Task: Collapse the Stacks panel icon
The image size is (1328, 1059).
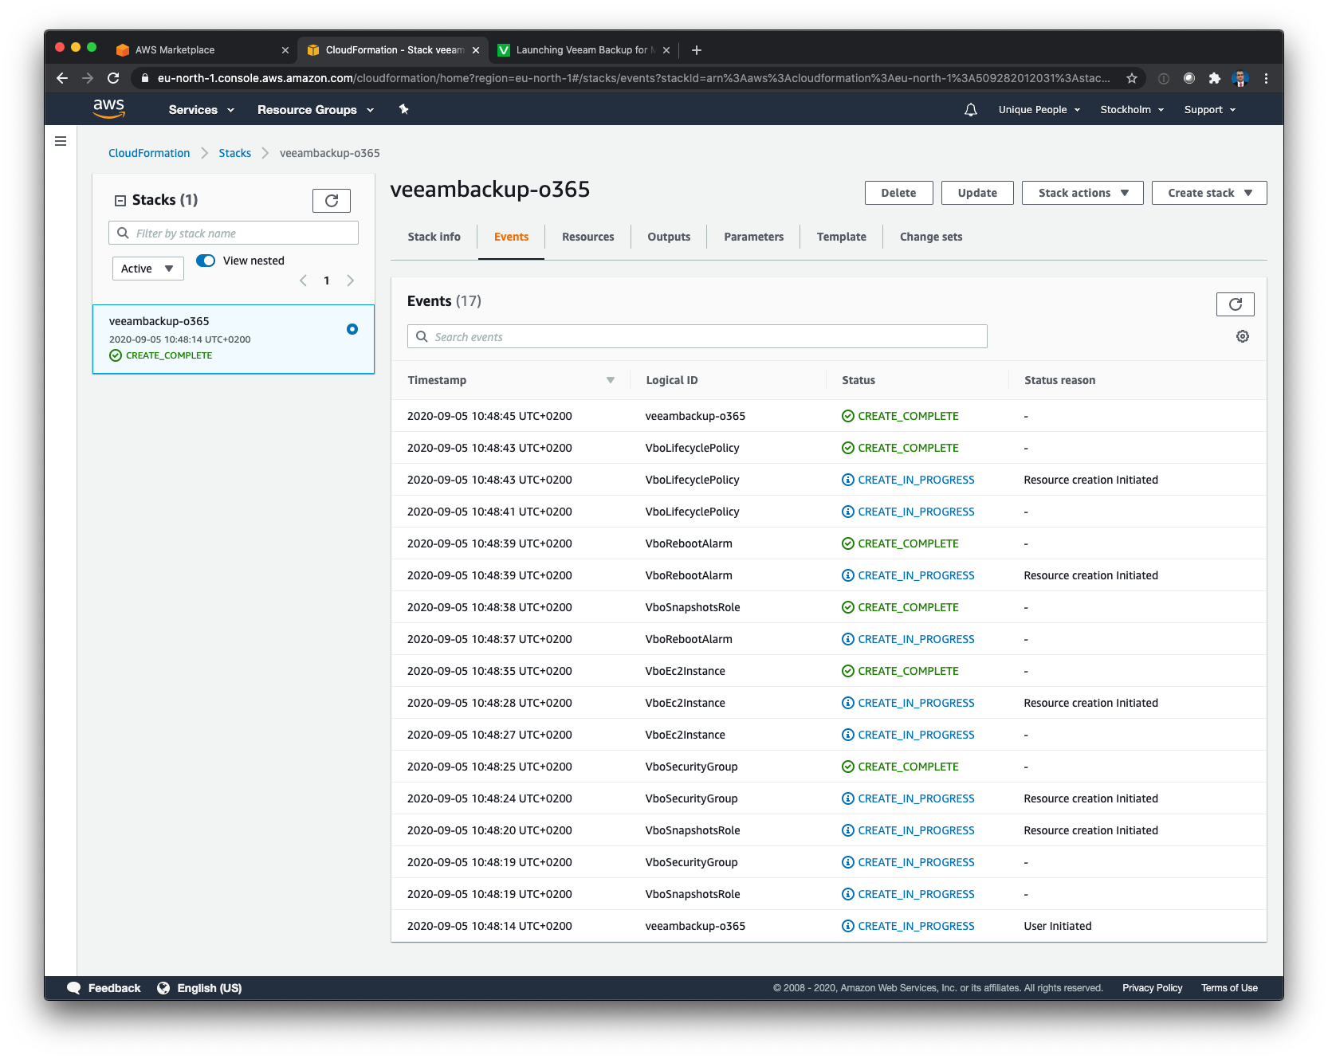Action: [x=120, y=201]
